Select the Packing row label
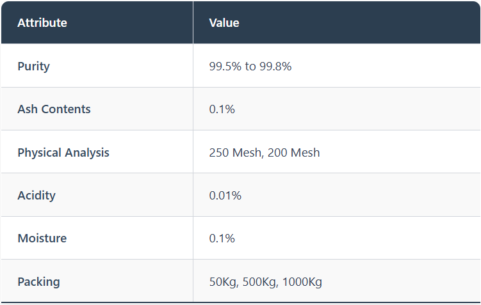The image size is (481, 305). click(38, 281)
